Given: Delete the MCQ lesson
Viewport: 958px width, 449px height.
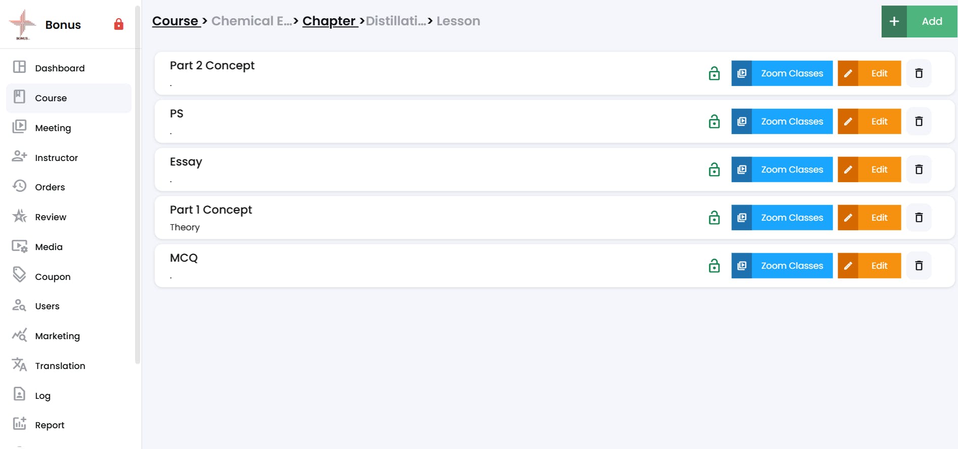Looking at the screenshot, I should [919, 266].
